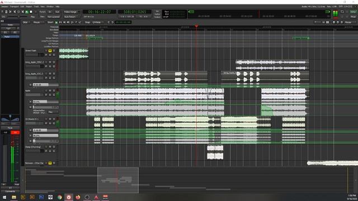This screenshot has height=201, width=358.
Task: Mute the Song_Apple_PERC.2 track
Action: pos(50,62)
